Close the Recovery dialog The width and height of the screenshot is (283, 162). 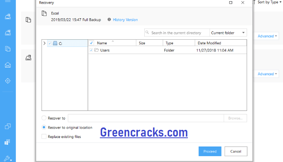tap(243, 2)
